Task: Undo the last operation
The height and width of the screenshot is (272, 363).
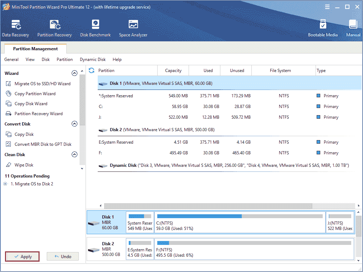Action: coord(63,256)
